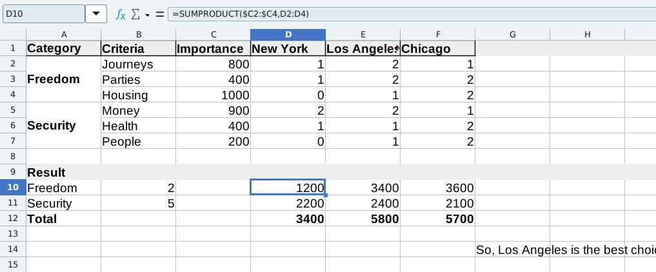
Task: Select New York Security result 2200
Action: tap(288, 203)
